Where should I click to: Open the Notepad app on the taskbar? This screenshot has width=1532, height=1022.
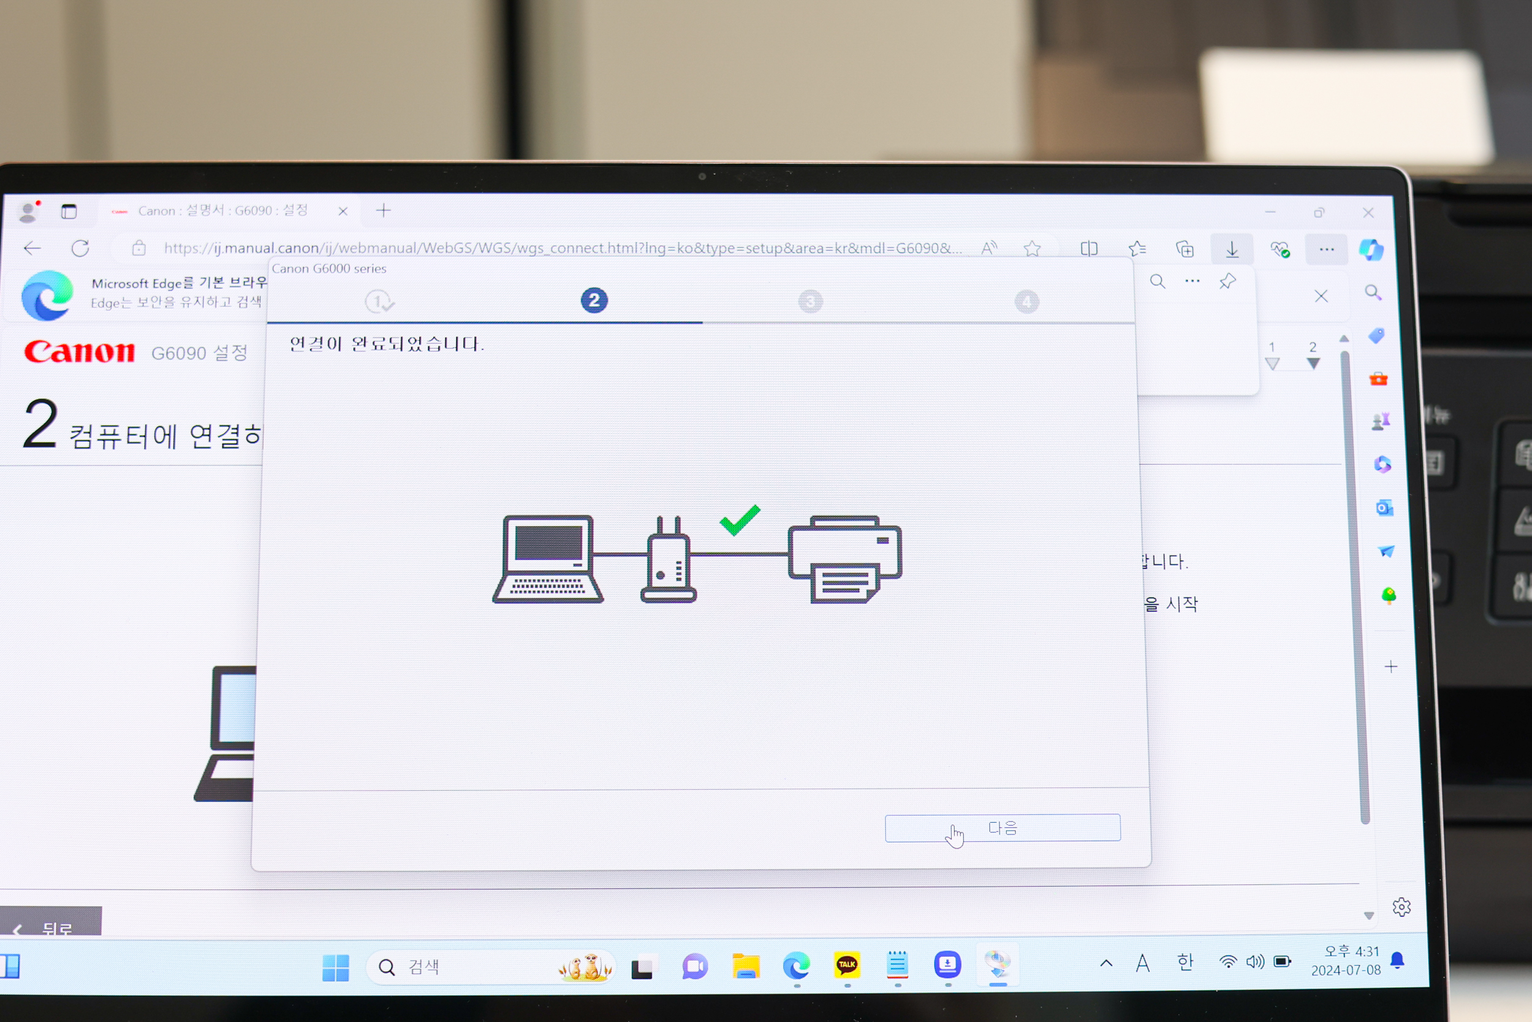[x=897, y=964]
